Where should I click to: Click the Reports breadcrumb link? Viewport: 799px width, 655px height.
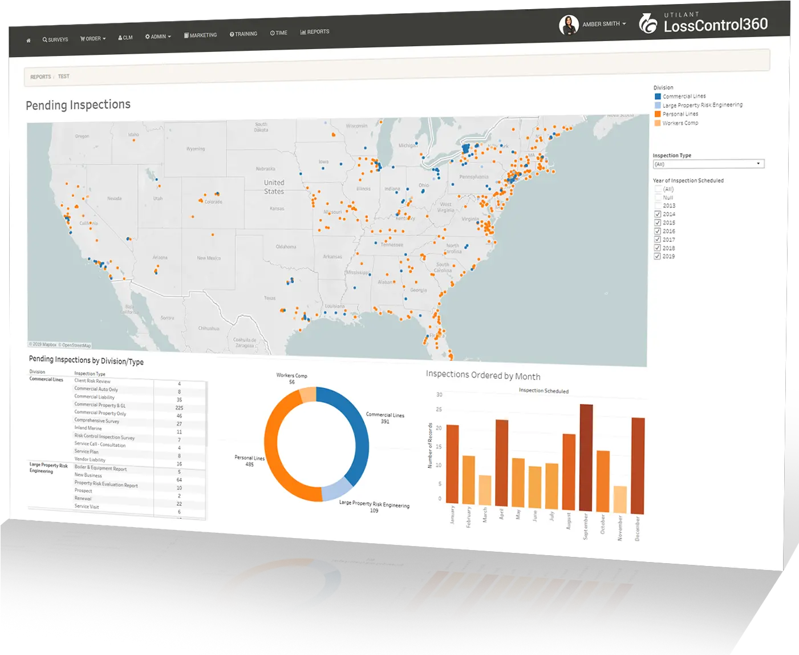click(40, 77)
